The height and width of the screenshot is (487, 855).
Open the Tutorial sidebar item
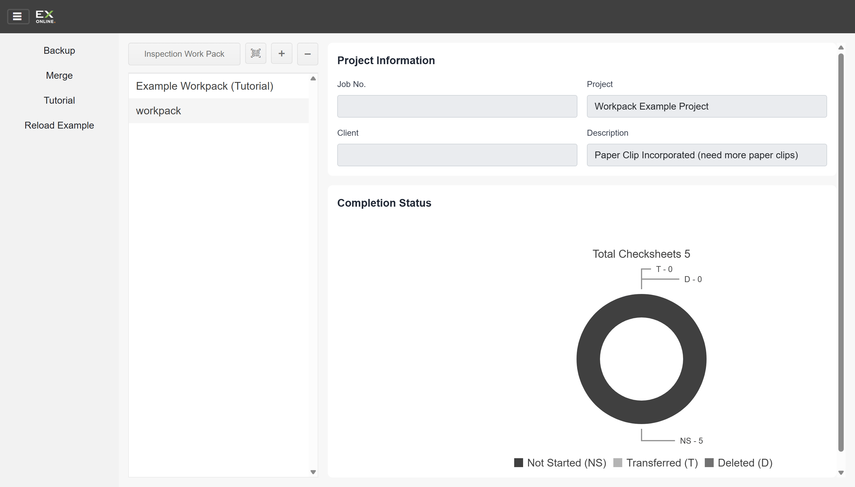click(x=59, y=100)
